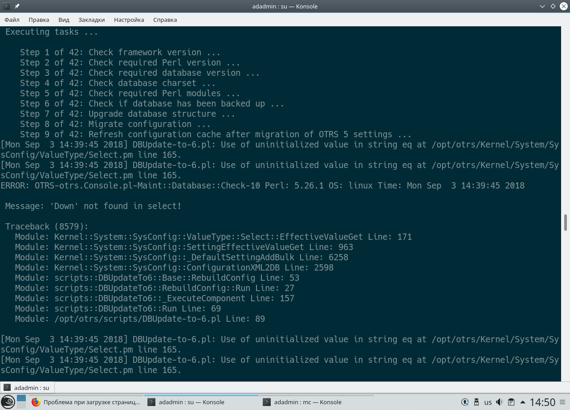Click '/opt/otrs/scripts/DBUpdate-to-6.pl Line: 89' row

[x=140, y=319]
